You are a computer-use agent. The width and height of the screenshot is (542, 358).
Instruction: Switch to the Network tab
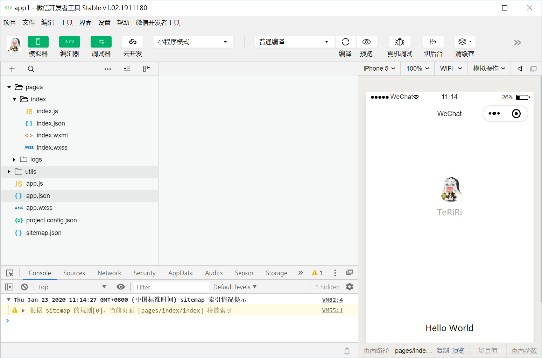109,273
